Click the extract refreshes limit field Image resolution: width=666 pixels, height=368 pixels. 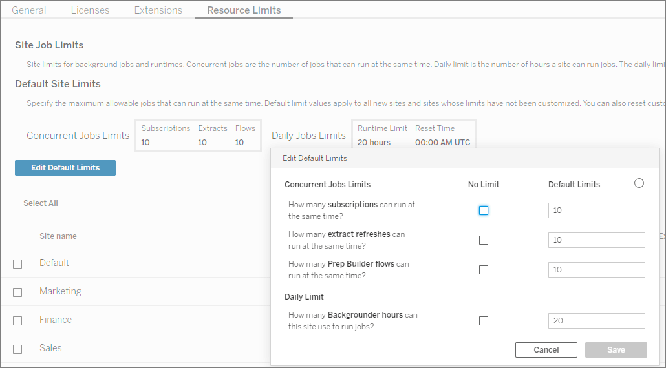596,240
